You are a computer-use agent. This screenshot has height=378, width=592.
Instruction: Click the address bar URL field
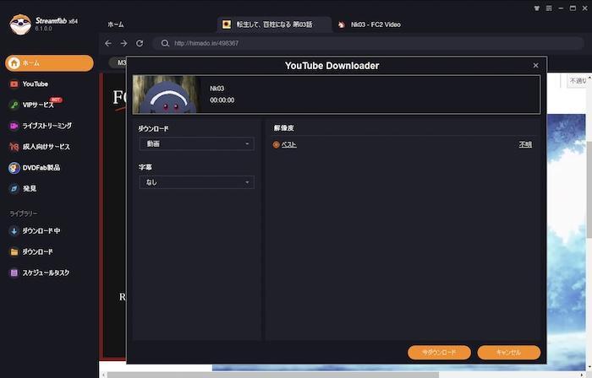coord(368,43)
